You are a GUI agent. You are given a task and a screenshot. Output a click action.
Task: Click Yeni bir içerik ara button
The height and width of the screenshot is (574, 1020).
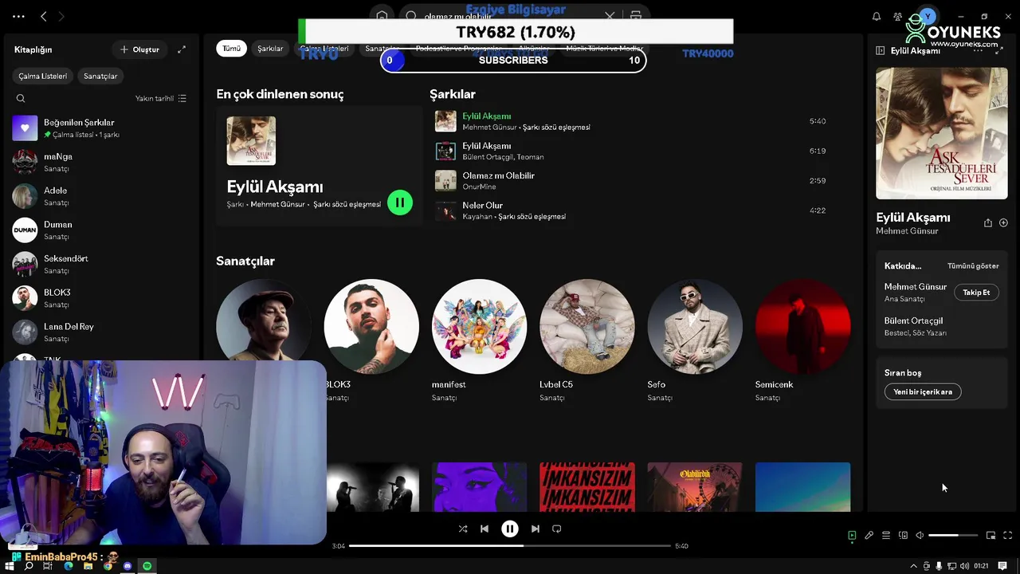click(x=923, y=391)
